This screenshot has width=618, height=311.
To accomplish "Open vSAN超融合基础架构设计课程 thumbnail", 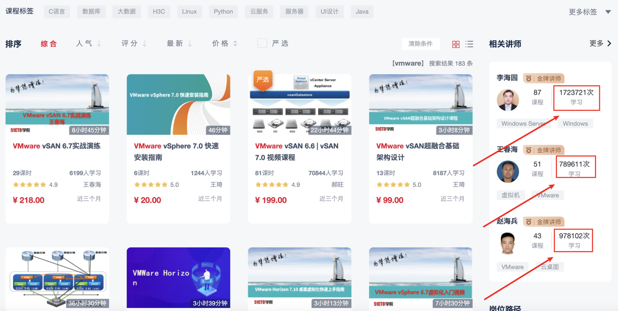I will [421, 105].
